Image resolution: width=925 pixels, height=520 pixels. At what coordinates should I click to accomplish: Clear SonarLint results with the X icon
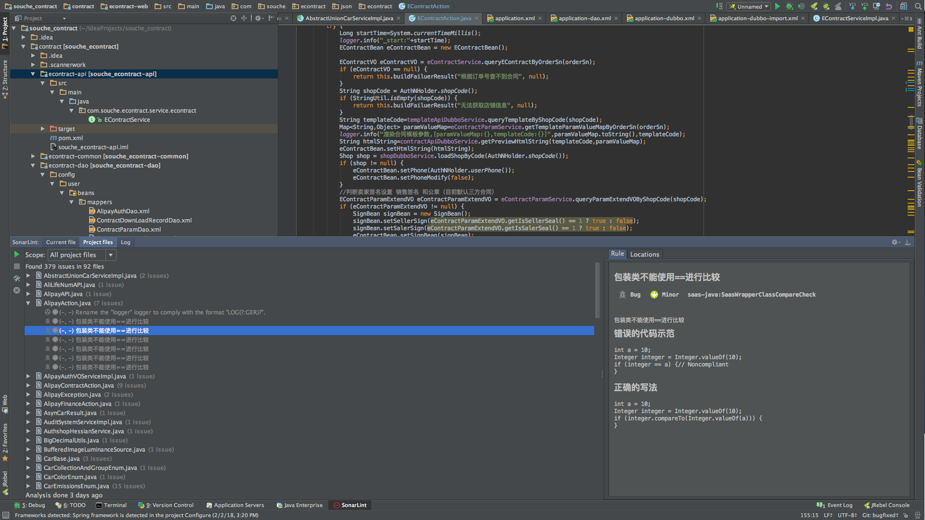tap(17, 290)
